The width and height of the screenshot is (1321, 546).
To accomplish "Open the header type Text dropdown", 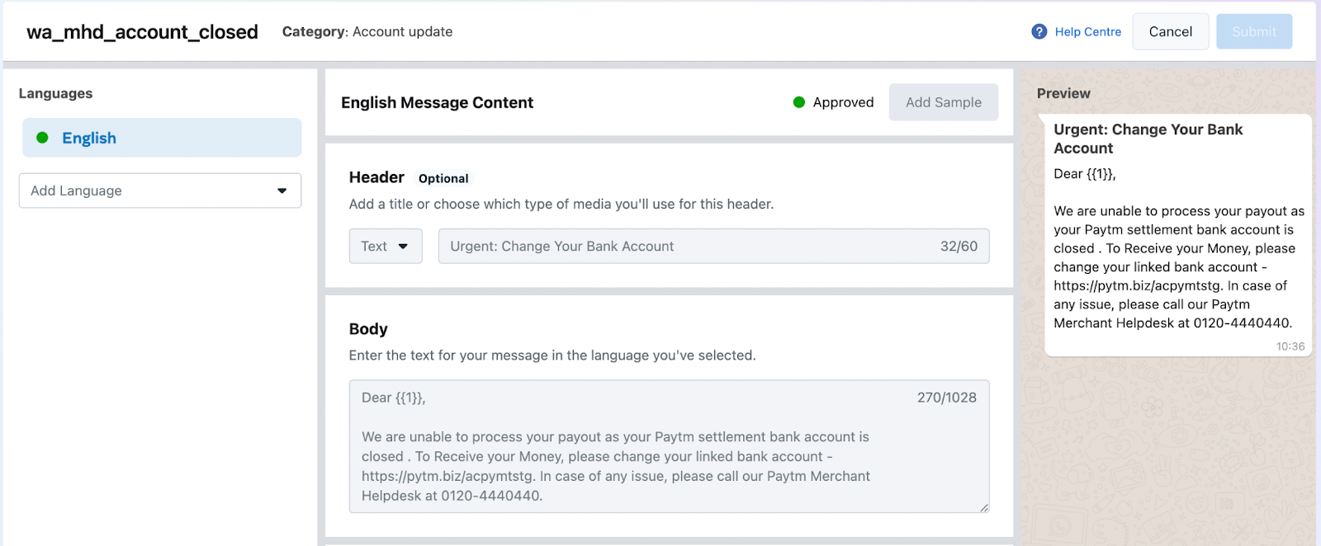I will pyautogui.click(x=386, y=246).
